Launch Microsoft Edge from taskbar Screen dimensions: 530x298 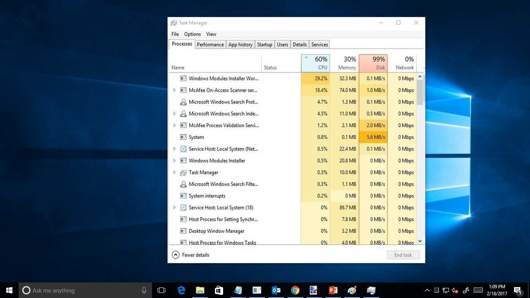pyautogui.click(x=181, y=290)
